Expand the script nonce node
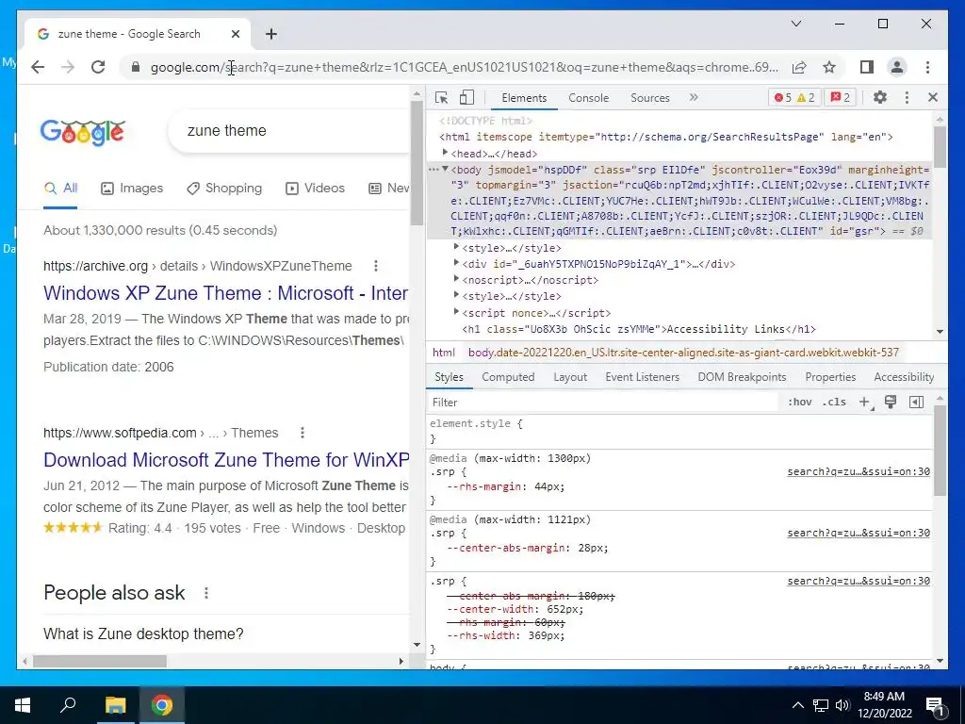 pos(456,311)
